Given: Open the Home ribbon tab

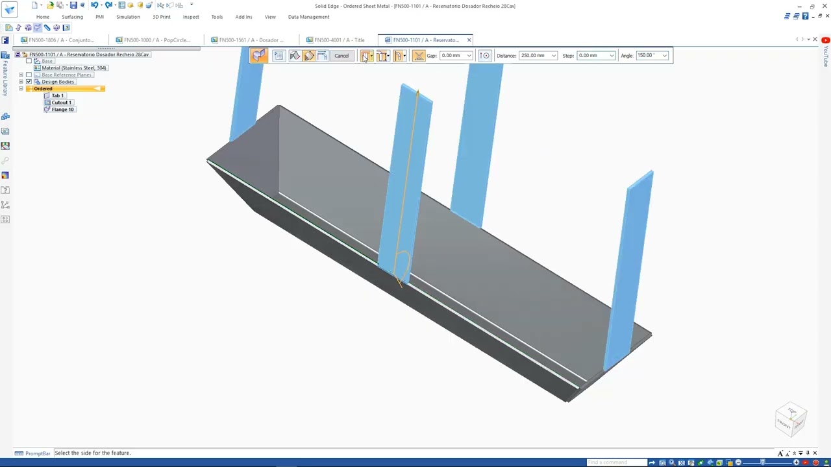Looking at the screenshot, I should (43, 17).
